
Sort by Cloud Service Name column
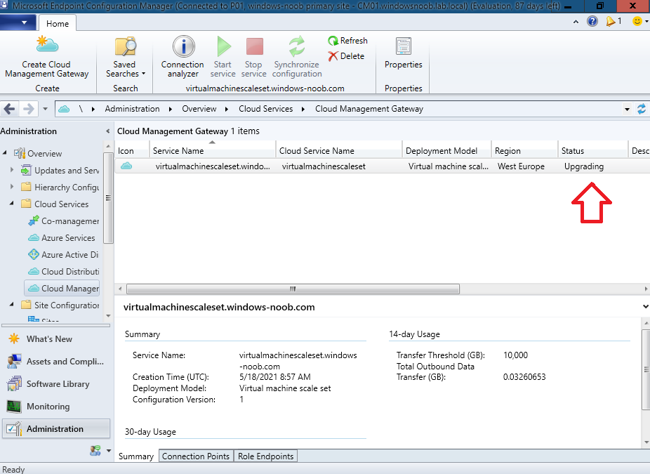pos(338,150)
